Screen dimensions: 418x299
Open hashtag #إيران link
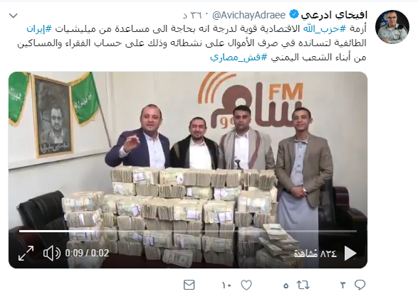[x=39, y=29]
